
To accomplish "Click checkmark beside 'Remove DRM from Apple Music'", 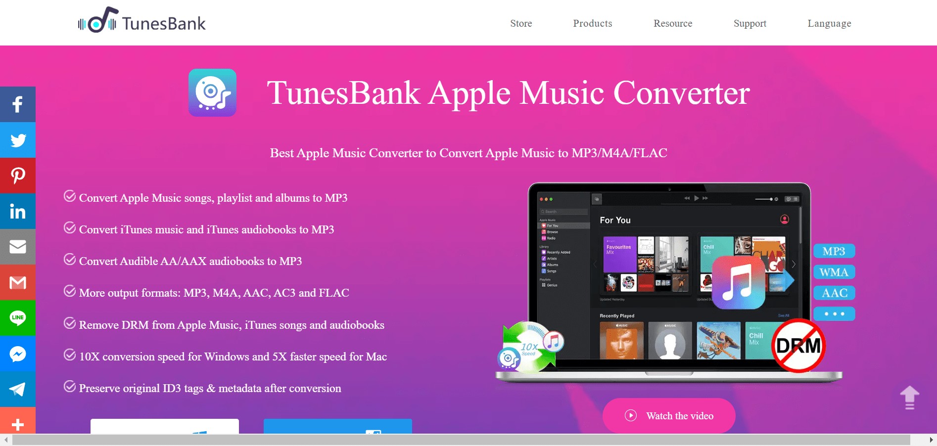I will click(70, 323).
